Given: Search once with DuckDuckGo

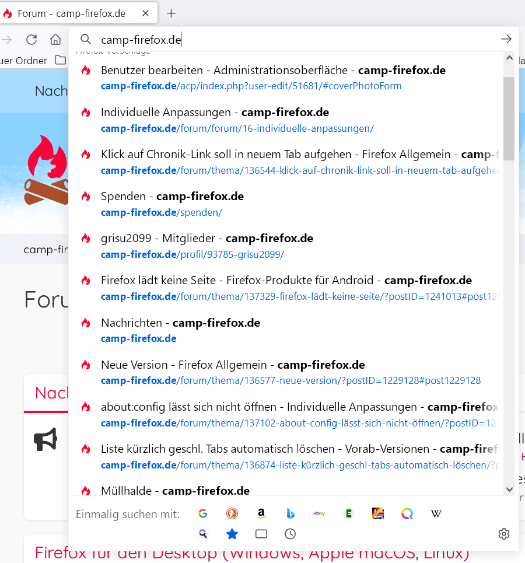Looking at the screenshot, I should click(x=232, y=513).
